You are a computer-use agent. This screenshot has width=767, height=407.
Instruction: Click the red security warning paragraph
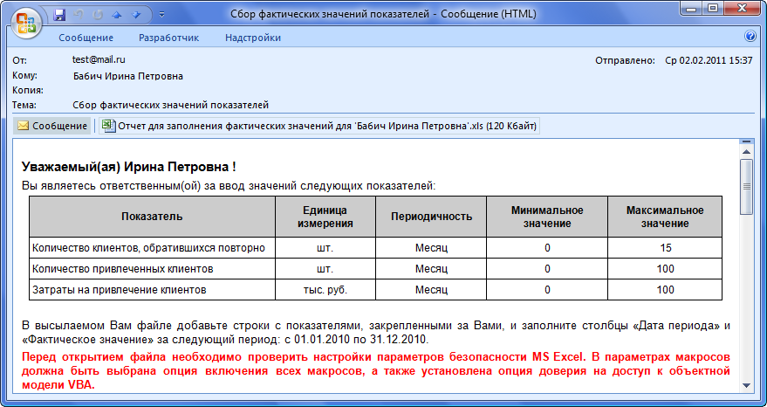[x=376, y=371]
